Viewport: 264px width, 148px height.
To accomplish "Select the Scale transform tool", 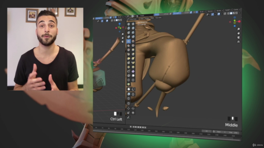I will (x=128, y=113).
